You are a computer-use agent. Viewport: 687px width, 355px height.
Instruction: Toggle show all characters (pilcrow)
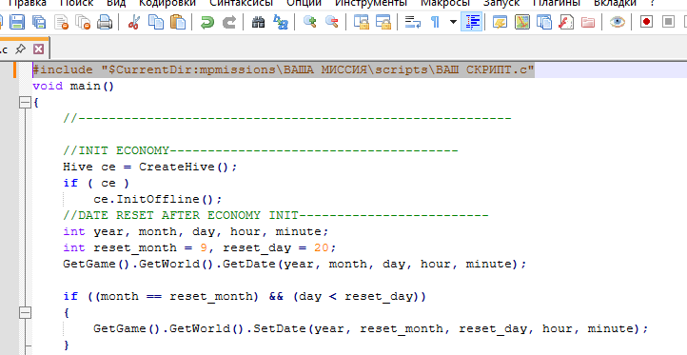pyautogui.click(x=435, y=22)
